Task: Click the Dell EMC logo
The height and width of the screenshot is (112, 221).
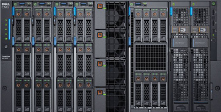Action: [6, 5]
